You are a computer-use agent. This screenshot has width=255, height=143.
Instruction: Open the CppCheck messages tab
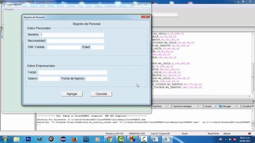pos(182,106)
